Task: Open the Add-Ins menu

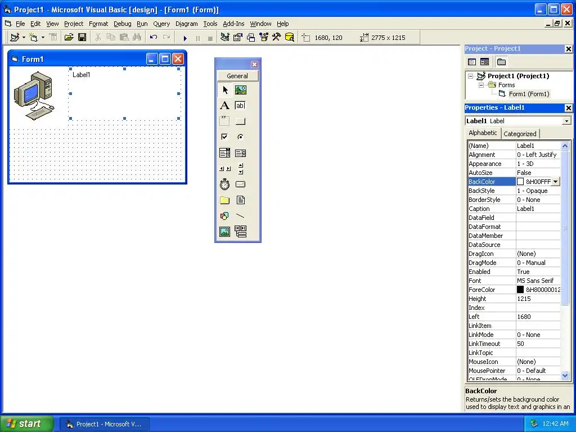Action: pyautogui.click(x=233, y=24)
